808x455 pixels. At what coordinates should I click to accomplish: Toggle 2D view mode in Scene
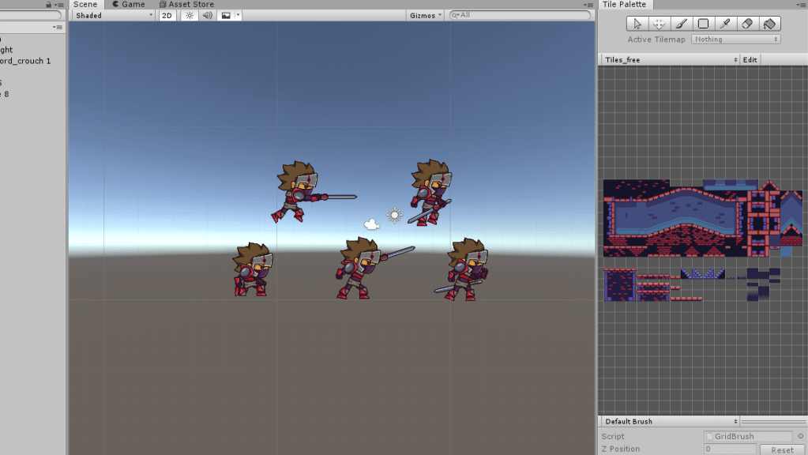pos(167,15)
